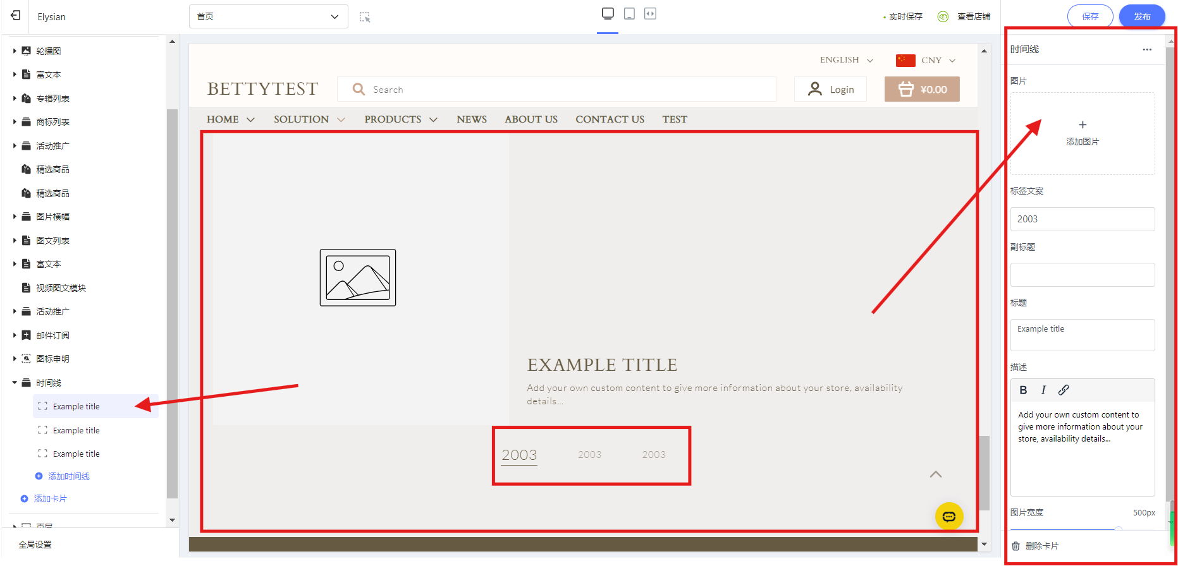Go to the ABOUT US menu item
The image size is (1178, 566).
[531, 119]
